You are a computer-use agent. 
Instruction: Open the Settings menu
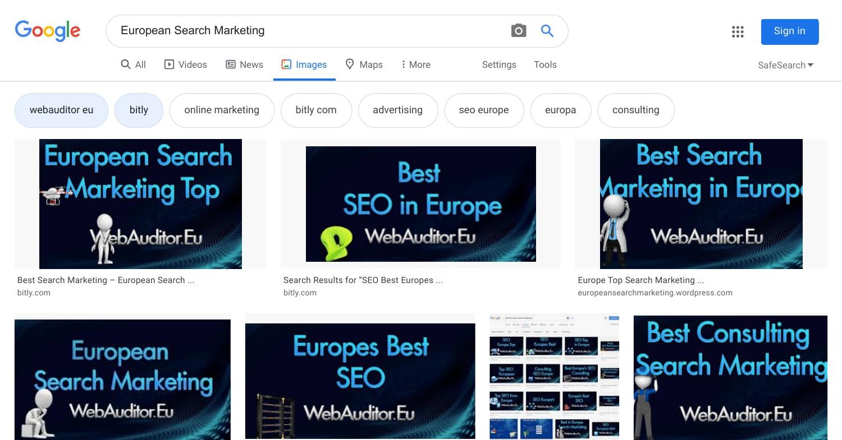point(499,64)
